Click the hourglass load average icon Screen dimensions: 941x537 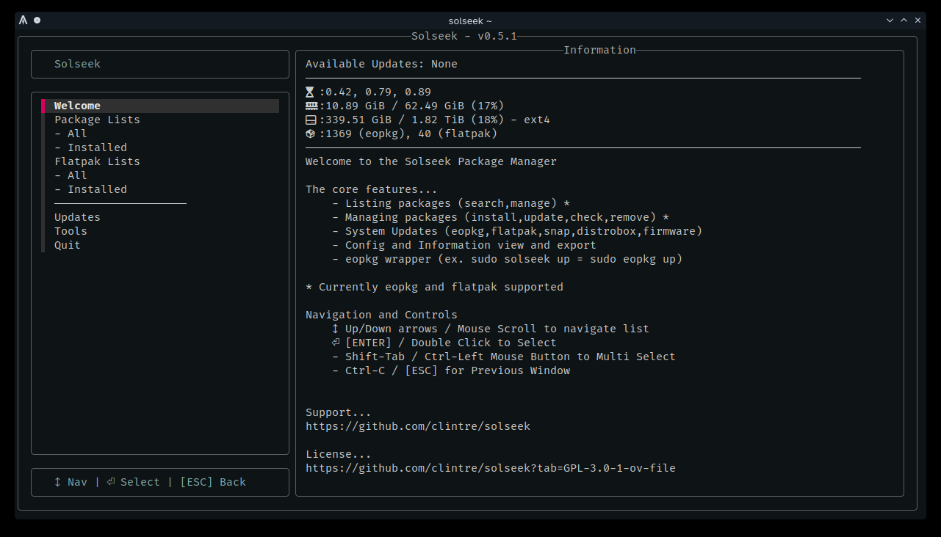click(x=310, y=92)
